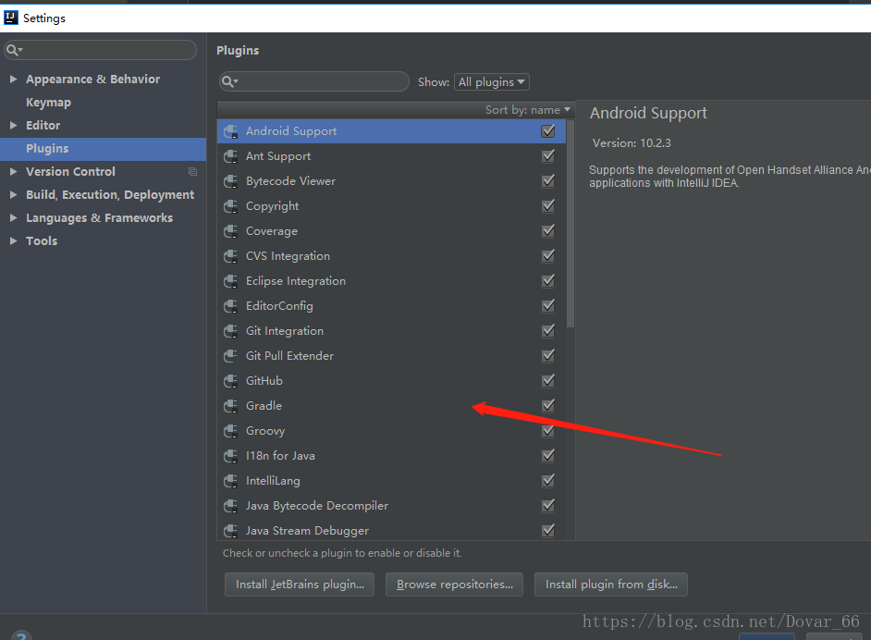Select the I18n for Java row
Screen dimensions: 871x640
pyautogui.click(x=392, y=456)
